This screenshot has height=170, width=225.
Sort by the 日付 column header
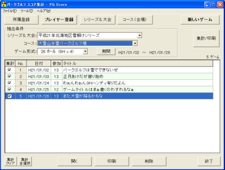(39, 63)
